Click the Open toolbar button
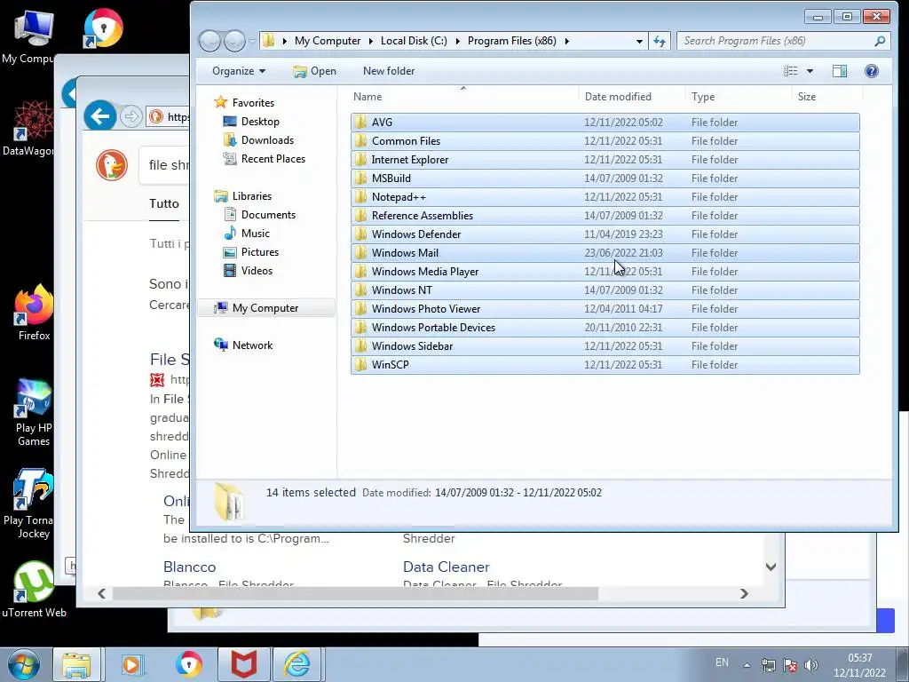 [315, 71]
